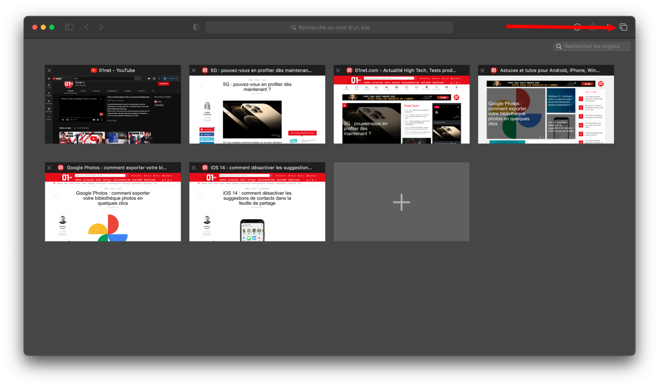Click the 'Rechercher les onglets' search field
This screenshot has height=387, width=659.
pyautogui.click(x=592, y=46)
